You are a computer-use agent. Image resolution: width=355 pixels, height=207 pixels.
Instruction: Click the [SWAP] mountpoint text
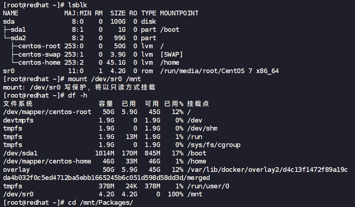pyautogui.click(x=172, y=54)
